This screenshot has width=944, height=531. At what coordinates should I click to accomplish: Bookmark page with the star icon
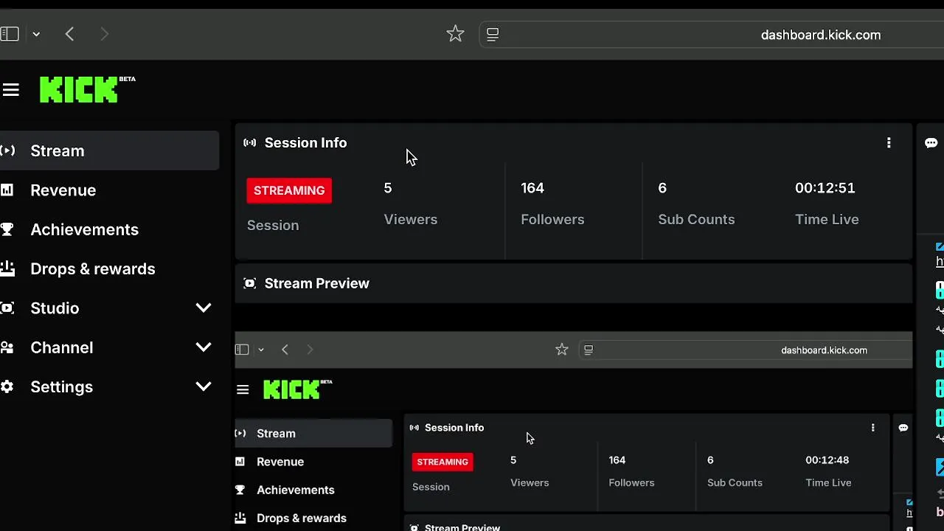(455, 34)
